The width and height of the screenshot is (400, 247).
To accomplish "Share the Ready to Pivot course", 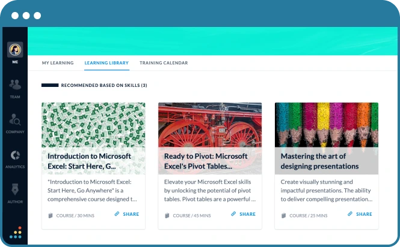I will click(247, 214).
